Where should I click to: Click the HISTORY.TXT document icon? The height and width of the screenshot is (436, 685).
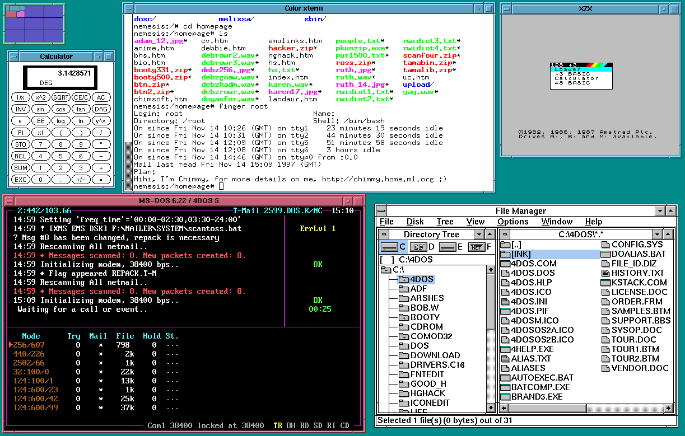[x=605, y=273]
